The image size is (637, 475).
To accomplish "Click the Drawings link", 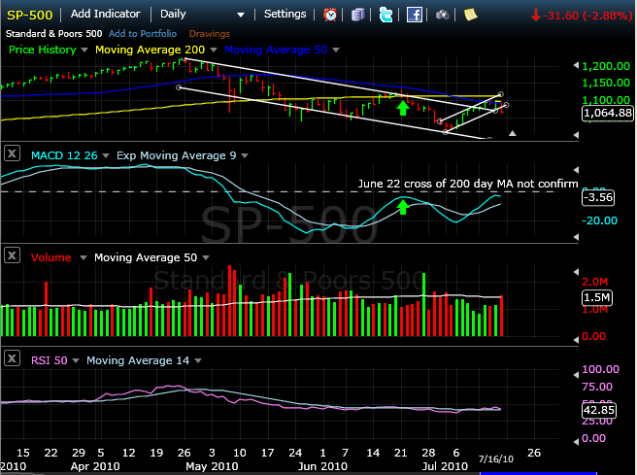I will (209, 31).
